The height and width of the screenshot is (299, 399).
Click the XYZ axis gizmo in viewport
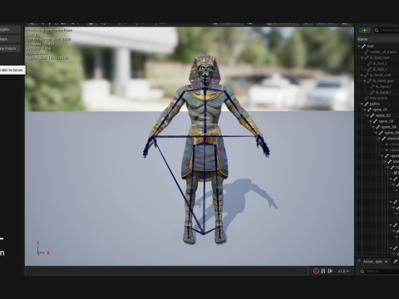tap(42, 249)
